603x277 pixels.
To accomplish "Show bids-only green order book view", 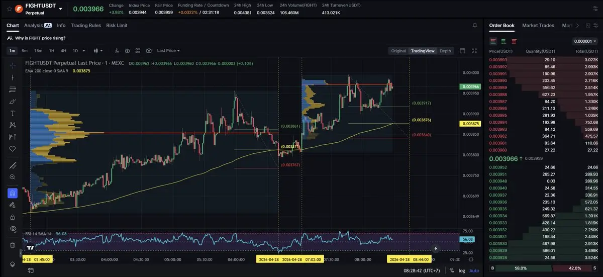I will [504, 41].
